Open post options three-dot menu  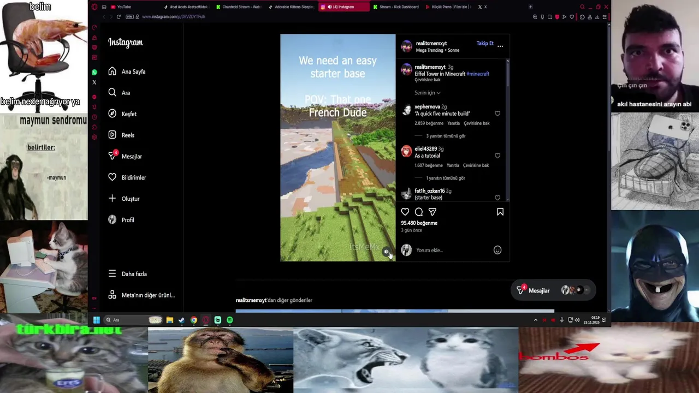click(x=500, y=46)
